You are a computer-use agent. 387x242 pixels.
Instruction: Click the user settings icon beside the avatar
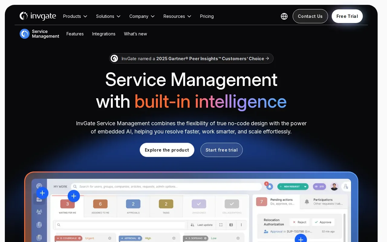346,187
